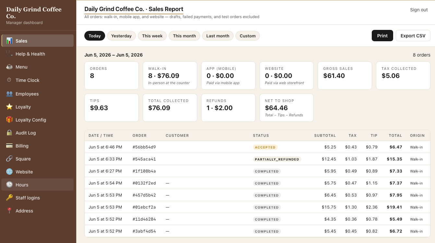Click the PARTIALLY_REFUNDED status badge
The height and width of the screenshot is (243, 435).
[x=277, y=159]
